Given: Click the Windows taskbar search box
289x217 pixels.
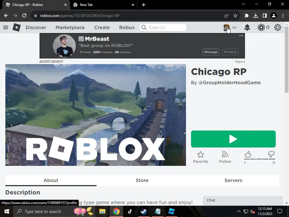Looking at the screenshot, I should [x=54, y=211].
